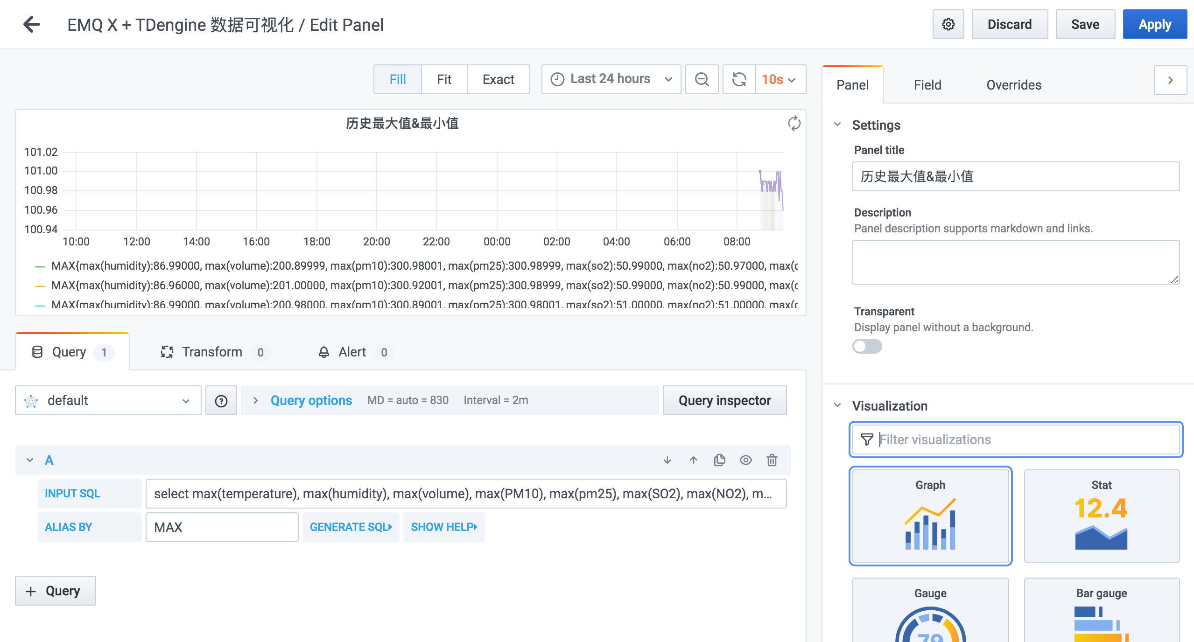Click the zoom out time range icon

702,79
